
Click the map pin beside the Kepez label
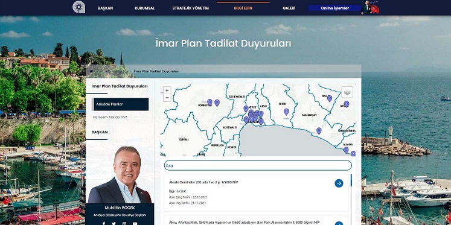(x=246, y=109)
